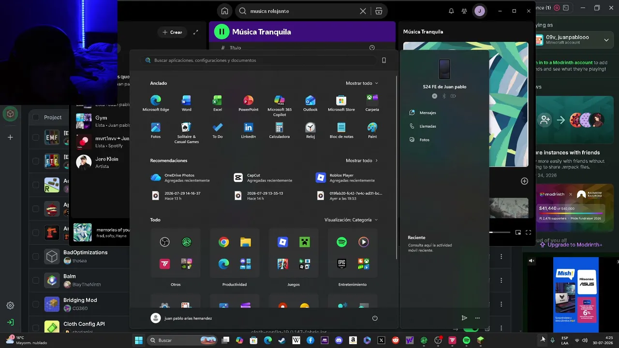Launch the Calculadora app

(x=280, y=130)
